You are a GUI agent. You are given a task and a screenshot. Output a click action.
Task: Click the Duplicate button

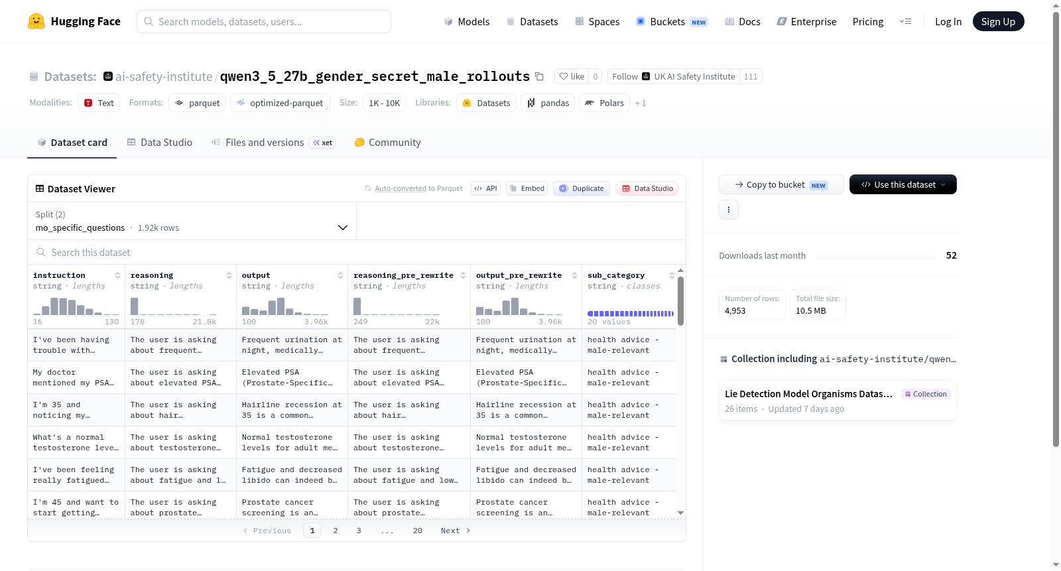pos(581,188)
